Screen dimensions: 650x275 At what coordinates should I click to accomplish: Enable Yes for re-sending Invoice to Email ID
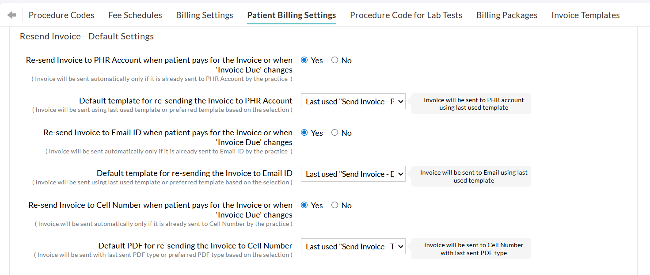(x=304, y=132)
